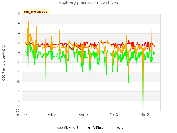The width and height of the screenshot is (177, 133).
Task: Toggle the er_ANNnight legend entry
Action: click(x=95, y=127)
